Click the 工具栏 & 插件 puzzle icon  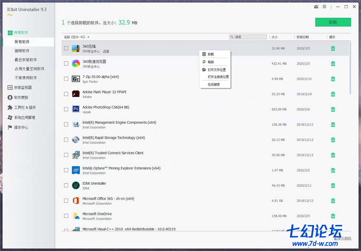(10, 107)
